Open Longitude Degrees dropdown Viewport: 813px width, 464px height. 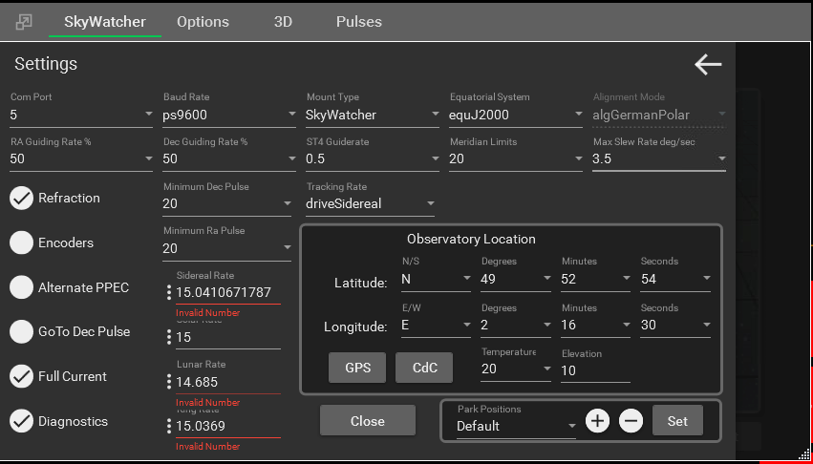pyautogui.click(x=516, y=325)
